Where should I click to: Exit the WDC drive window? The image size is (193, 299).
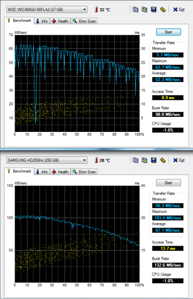coord(179,10)
